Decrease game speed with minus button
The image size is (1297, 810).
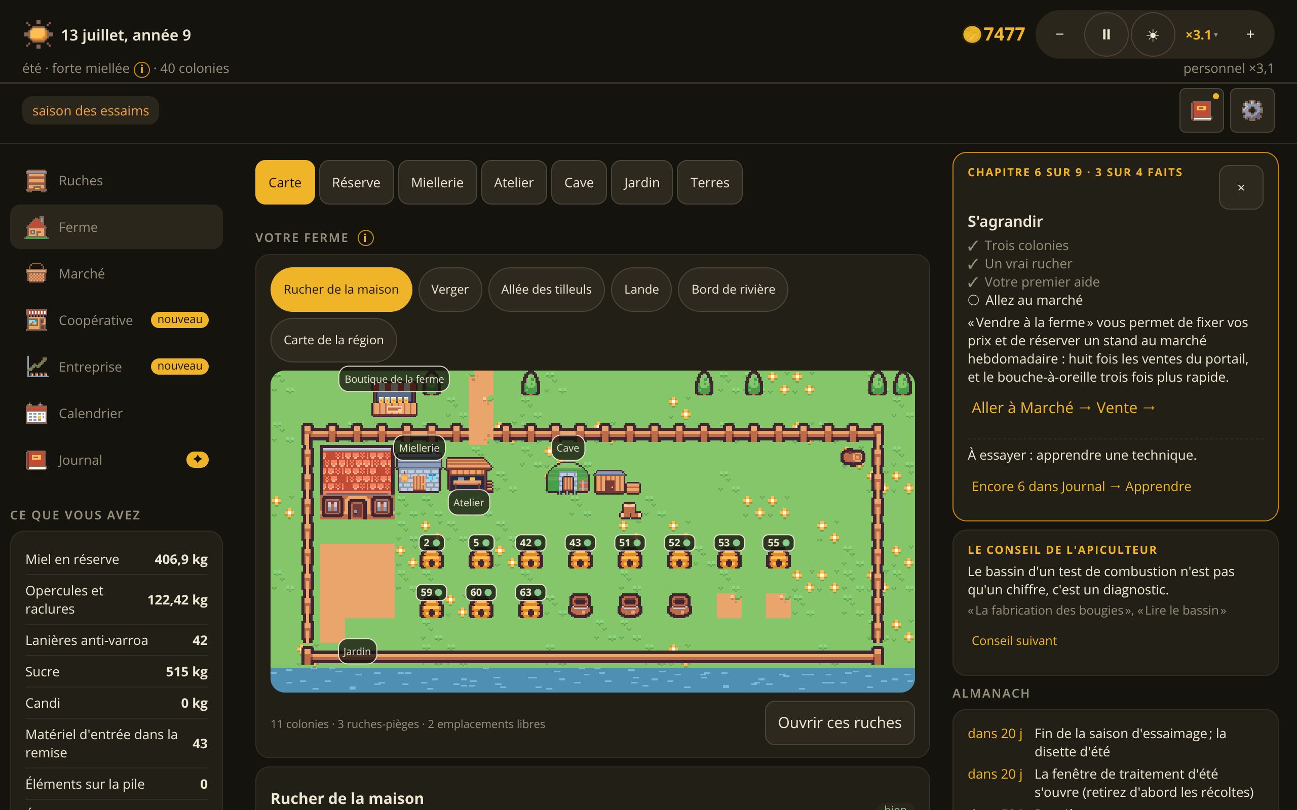coord(1059,35)
